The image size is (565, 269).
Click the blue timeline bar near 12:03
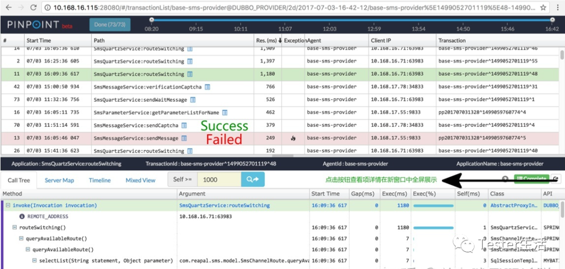click(330, 20)
